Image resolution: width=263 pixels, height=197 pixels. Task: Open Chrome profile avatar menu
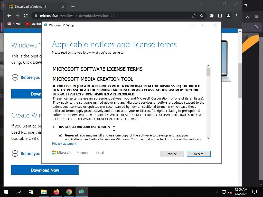(228, 16)
